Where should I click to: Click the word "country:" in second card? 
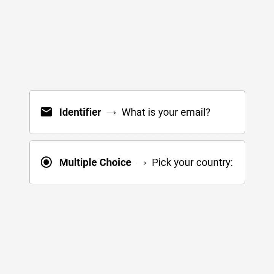click(215, 162)
